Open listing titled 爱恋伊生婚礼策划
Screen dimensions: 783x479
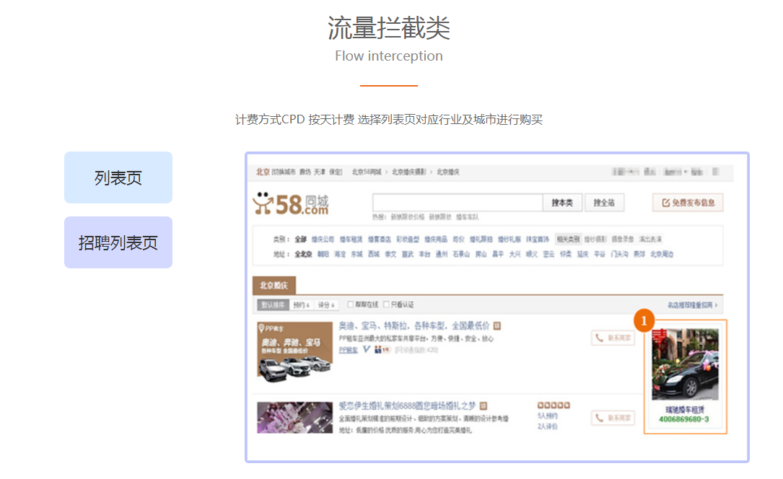pos(407,405)
